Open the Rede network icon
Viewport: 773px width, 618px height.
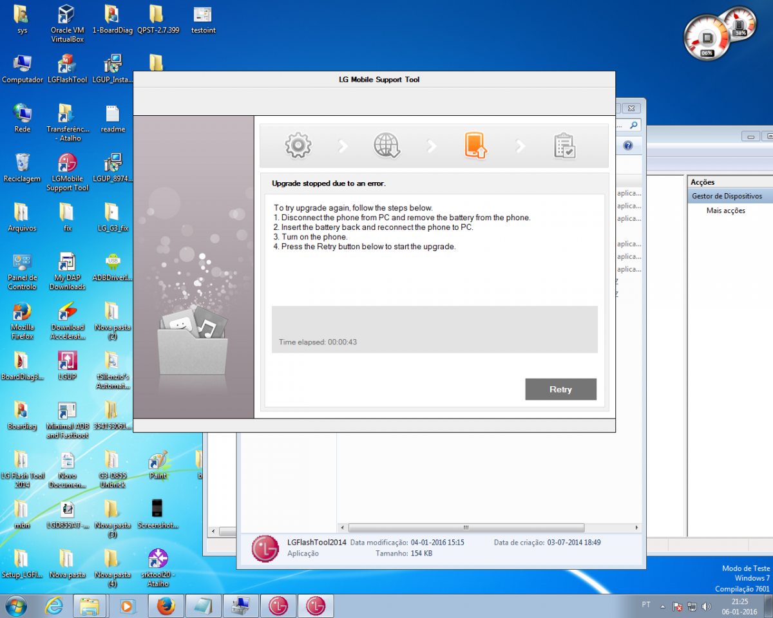coord(22,118)
